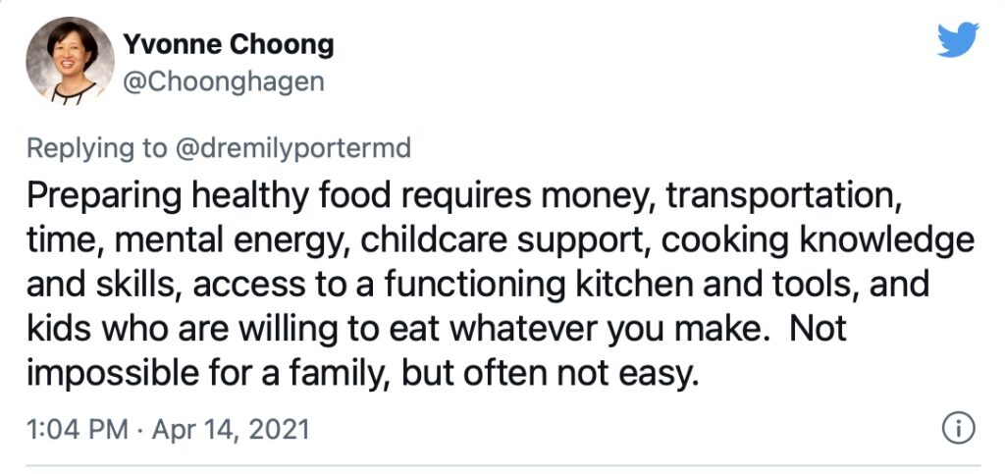
Task: Click the phrase "kids who are willing"
Action: pos(163,330)
